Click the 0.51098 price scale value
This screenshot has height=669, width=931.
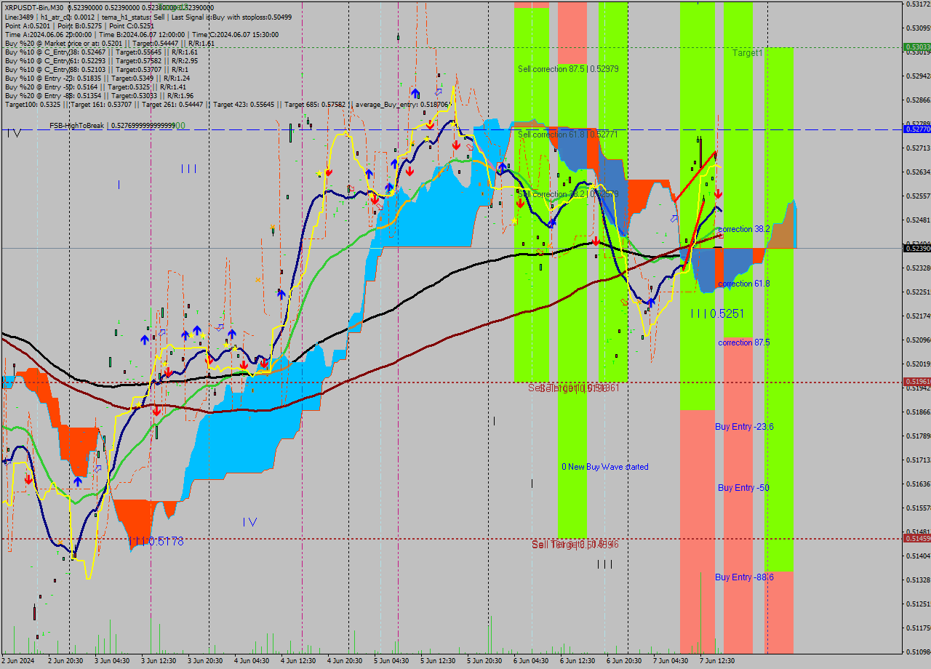point(918,651)
